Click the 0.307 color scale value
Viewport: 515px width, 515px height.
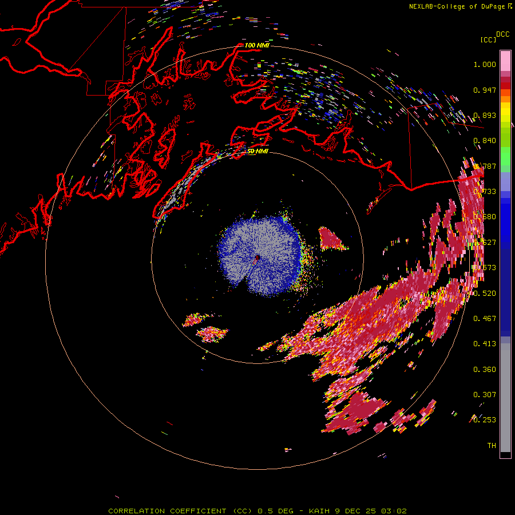click(485, 395)
